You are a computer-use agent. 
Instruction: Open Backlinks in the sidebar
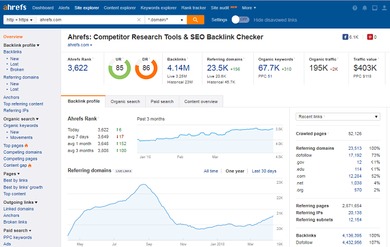13,52
